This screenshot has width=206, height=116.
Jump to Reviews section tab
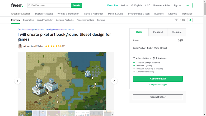click(x=101, y=20)
